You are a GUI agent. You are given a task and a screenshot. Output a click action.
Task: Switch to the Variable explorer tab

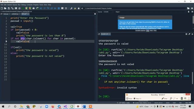pos(140,31)
